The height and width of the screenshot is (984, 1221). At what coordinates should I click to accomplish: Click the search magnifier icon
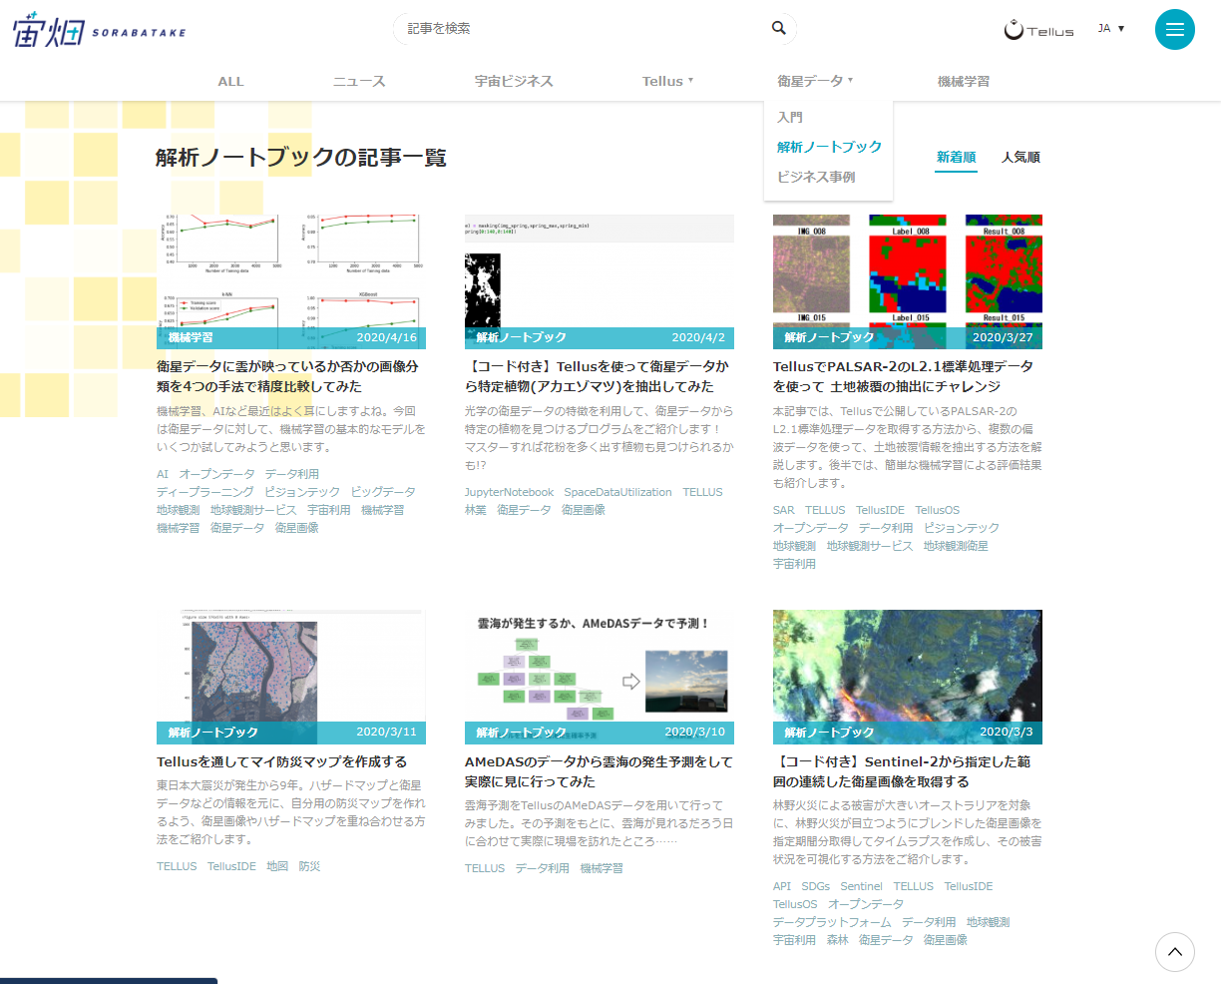coord(779,28)
